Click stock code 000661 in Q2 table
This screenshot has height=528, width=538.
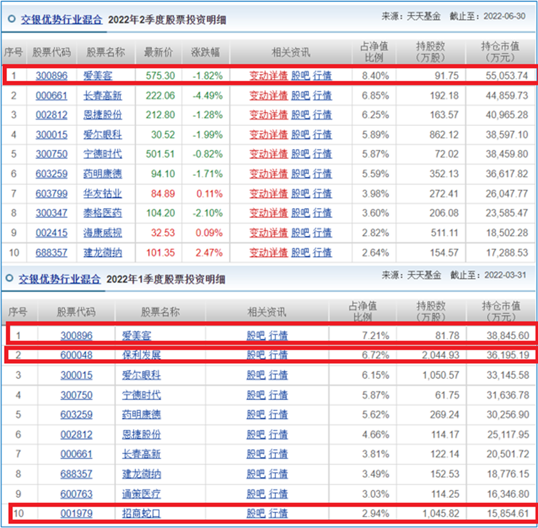(52, 96)
